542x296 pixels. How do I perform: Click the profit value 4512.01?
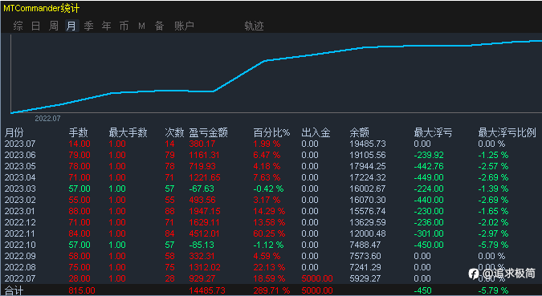[x=204, y=233]
